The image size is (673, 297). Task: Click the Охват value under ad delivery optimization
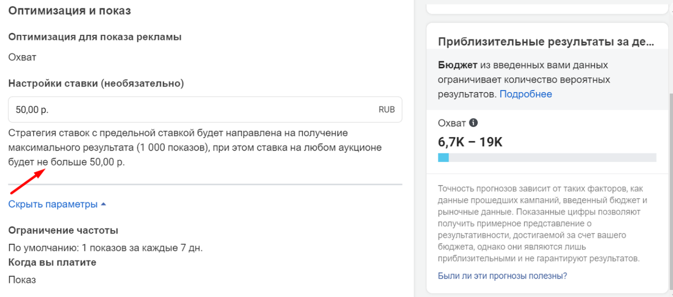22,57
